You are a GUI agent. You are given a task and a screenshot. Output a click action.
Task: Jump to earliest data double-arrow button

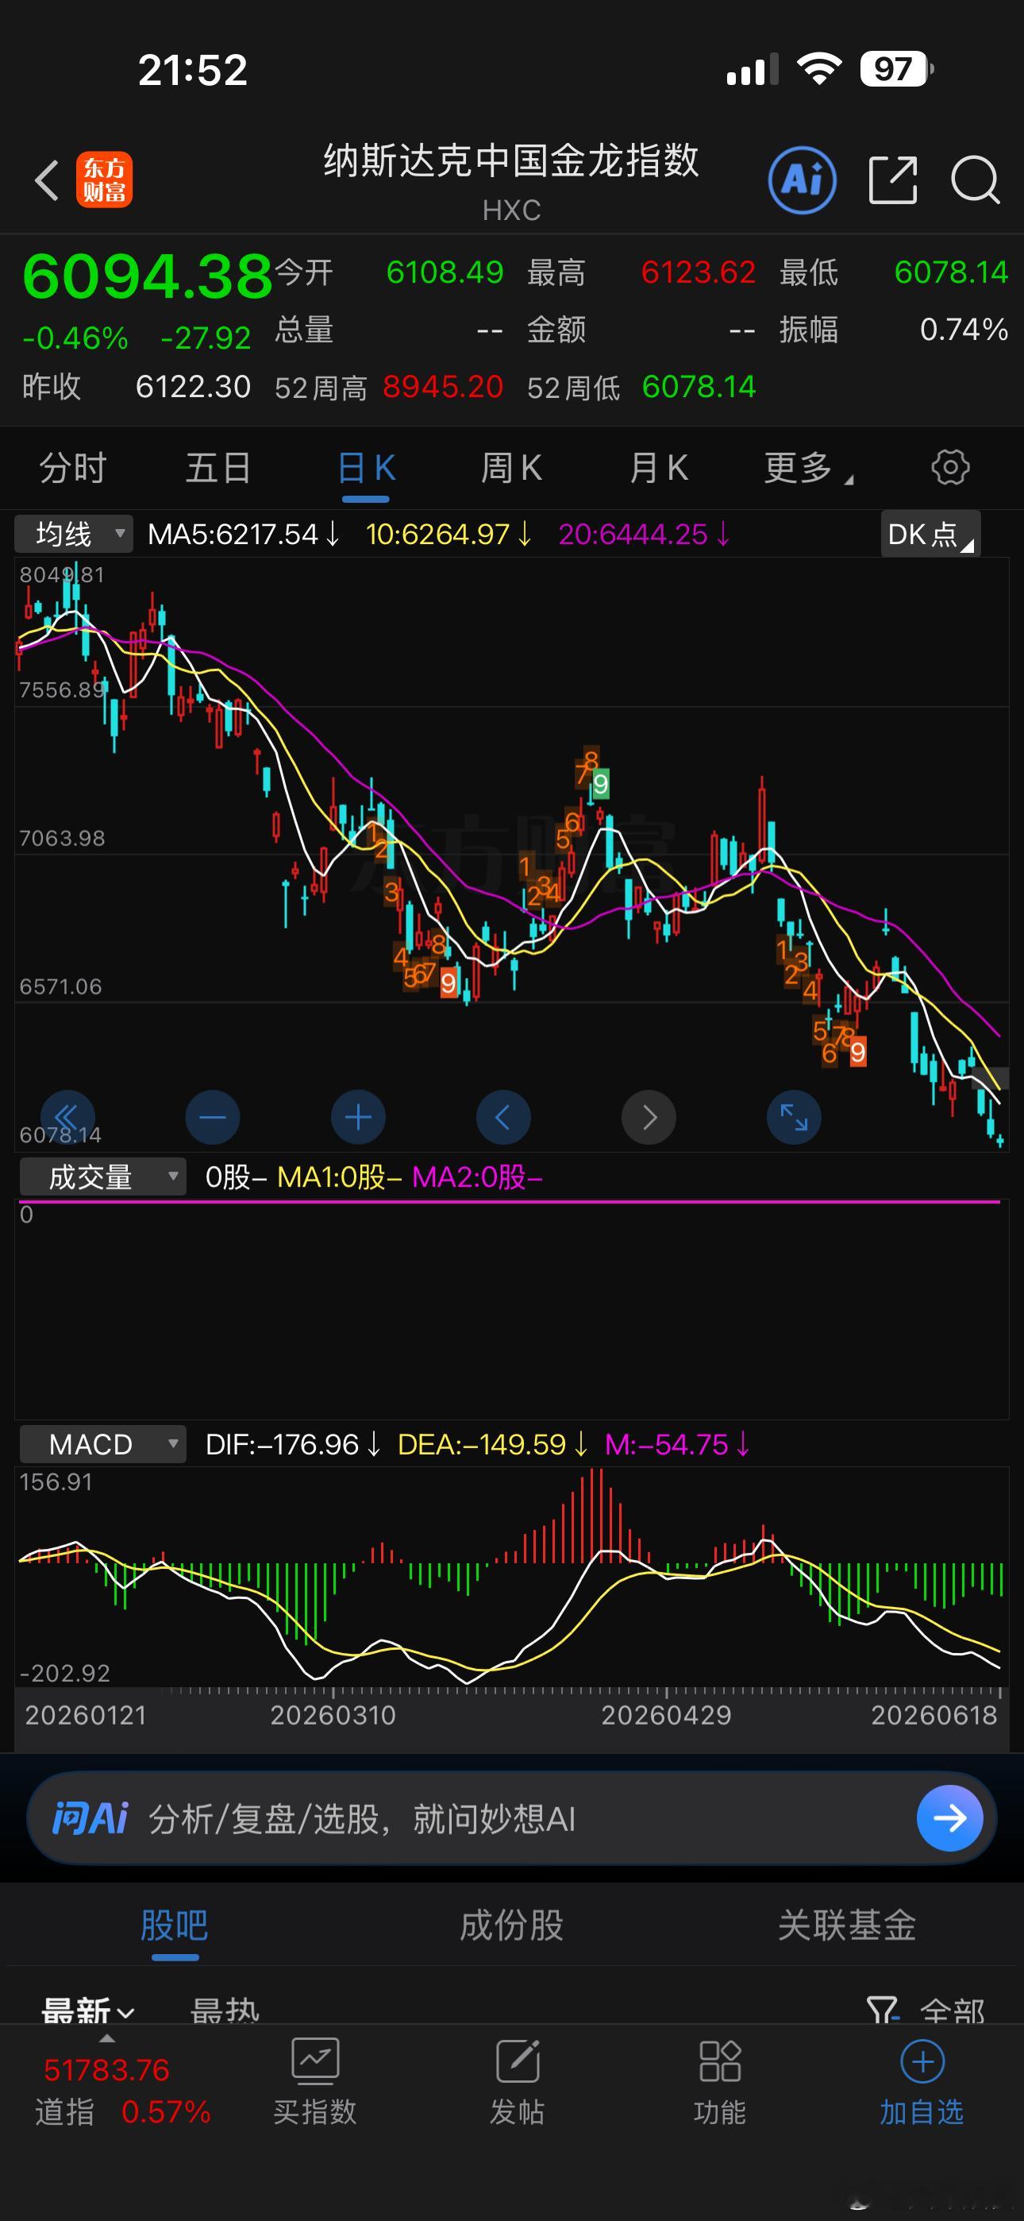pyautogui.click(x=67, y=1118)
